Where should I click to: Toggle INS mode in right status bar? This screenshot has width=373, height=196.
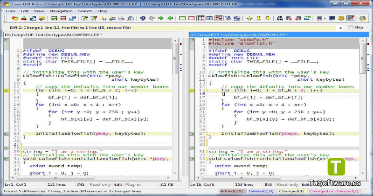point(268,184)
